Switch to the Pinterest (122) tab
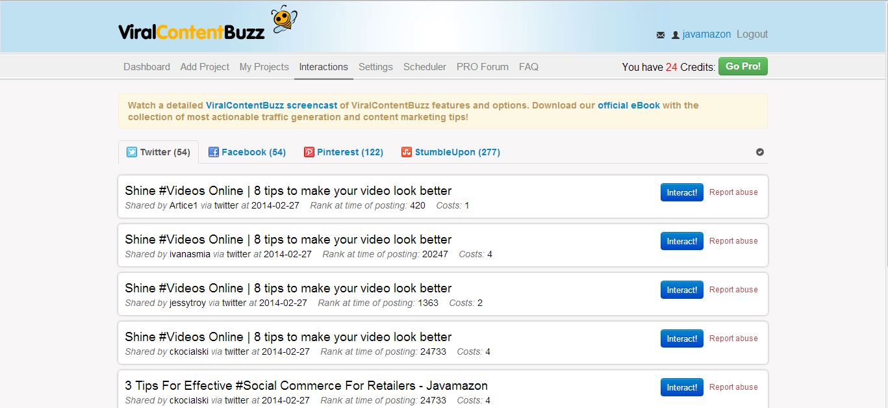The width and height of the screenshot is (888, 408). 344,152
